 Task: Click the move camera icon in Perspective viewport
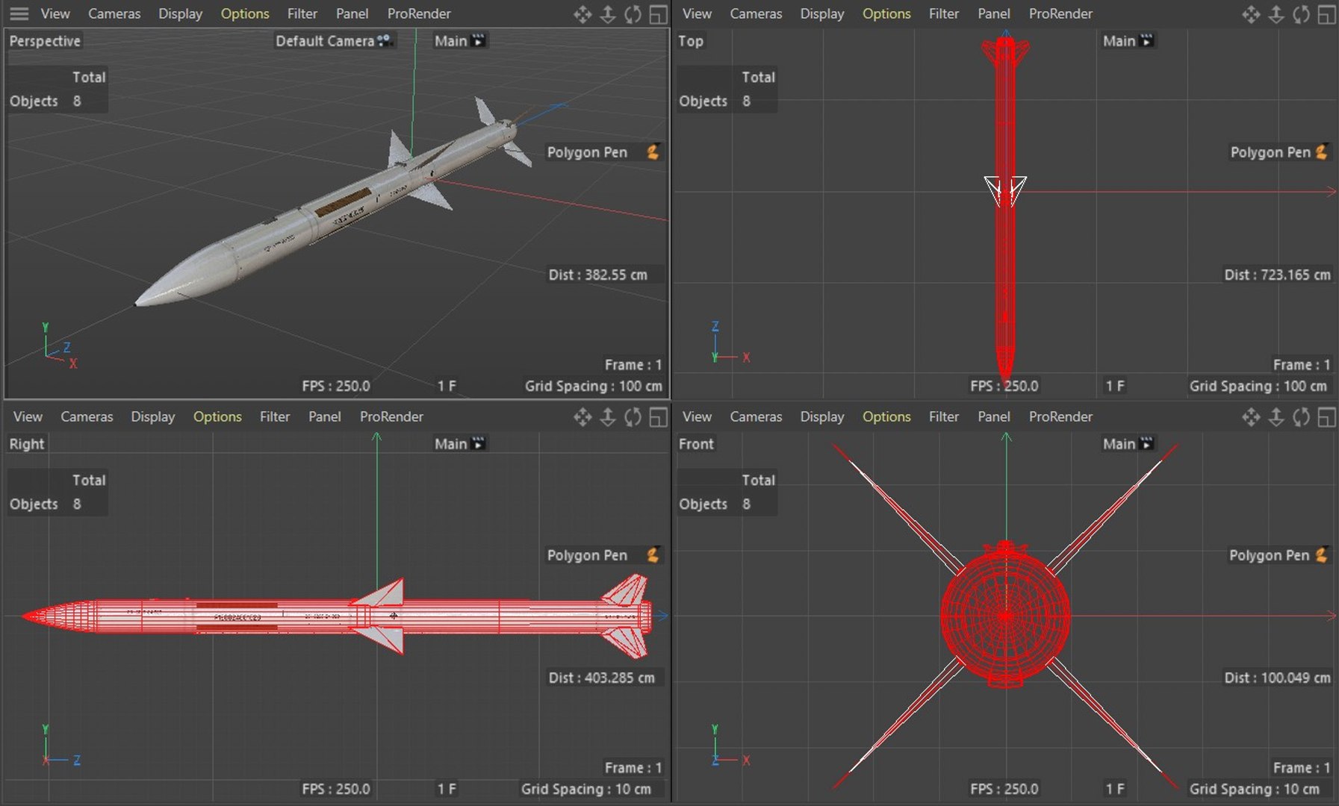point(582,14)
